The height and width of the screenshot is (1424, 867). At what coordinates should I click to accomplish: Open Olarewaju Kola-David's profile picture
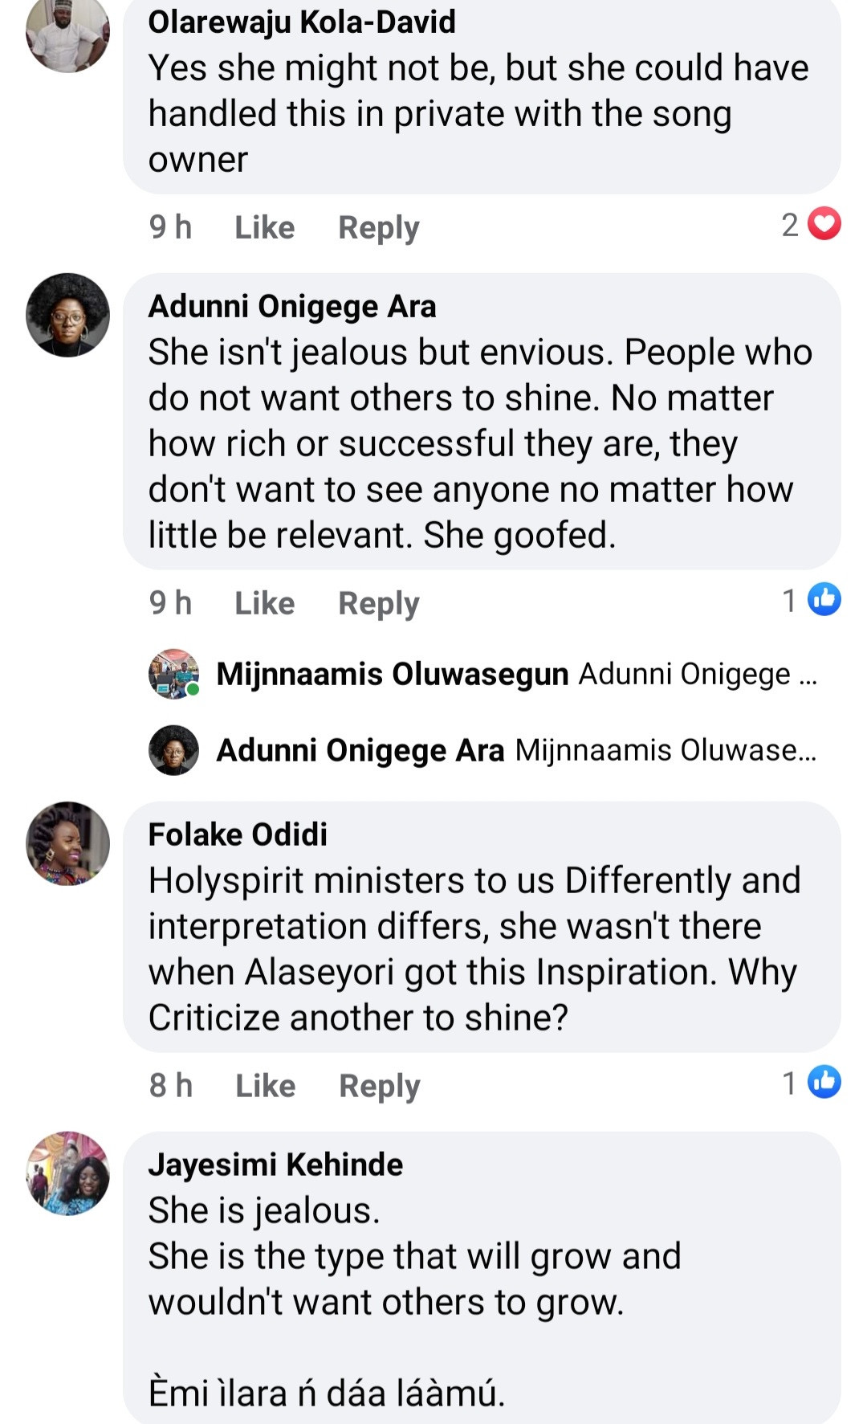click(x=67, y=34)
